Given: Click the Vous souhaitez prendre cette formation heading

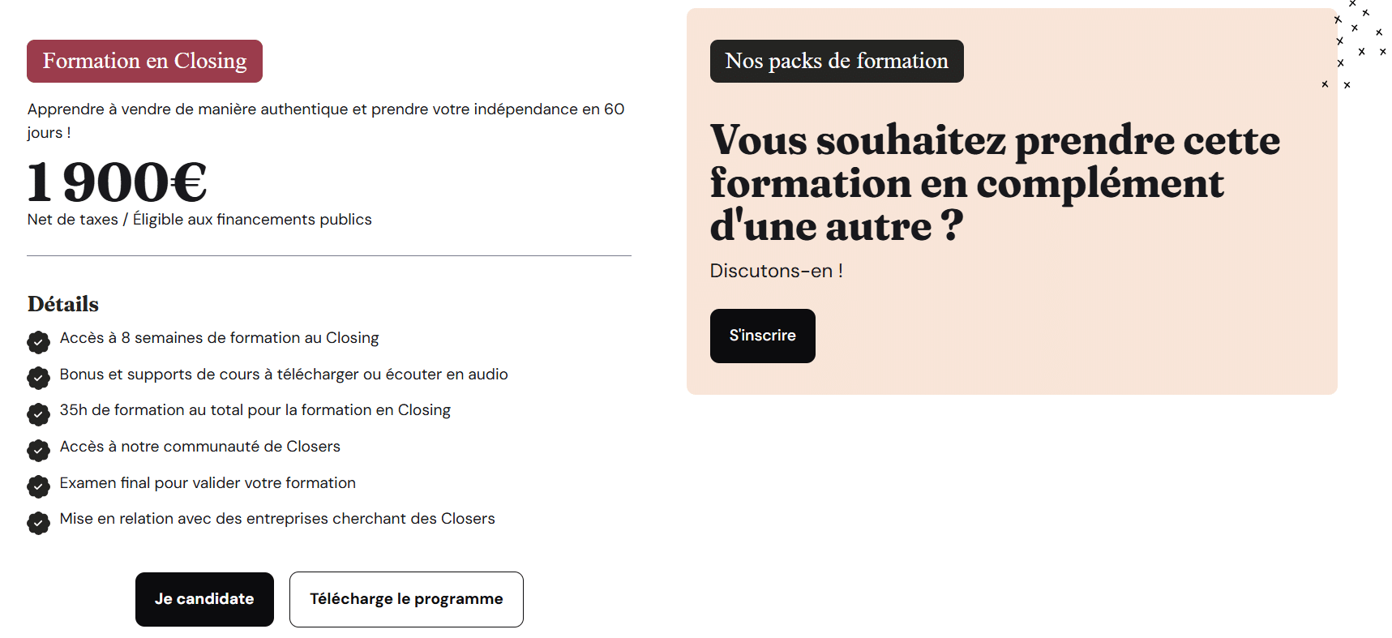Looking at the screenshot, I should click(995, 182).
